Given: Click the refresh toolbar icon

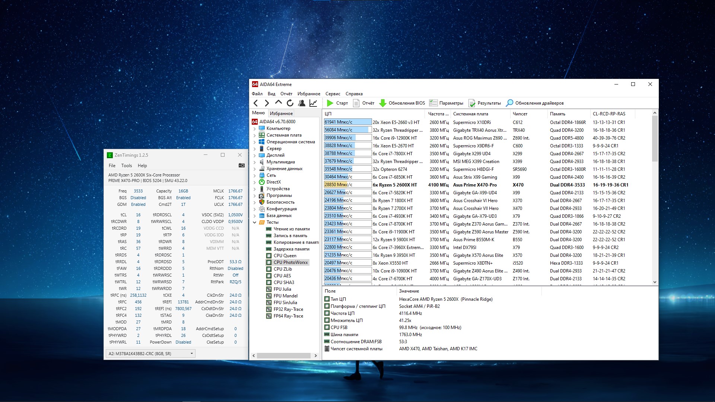Looking at the screenshot, I should coord(290,103).
